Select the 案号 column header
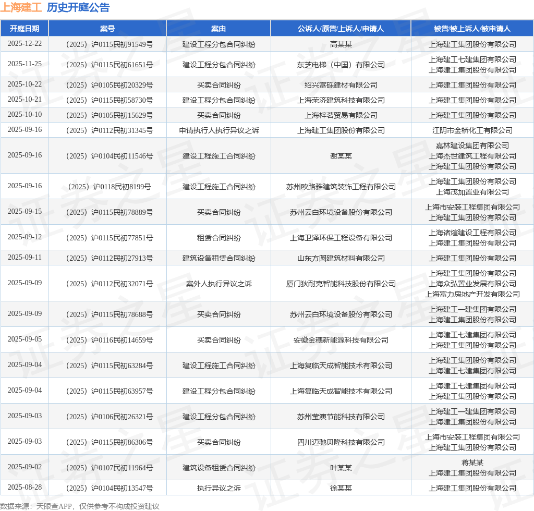The image size is (534, 511). click(x=107, y=29)
